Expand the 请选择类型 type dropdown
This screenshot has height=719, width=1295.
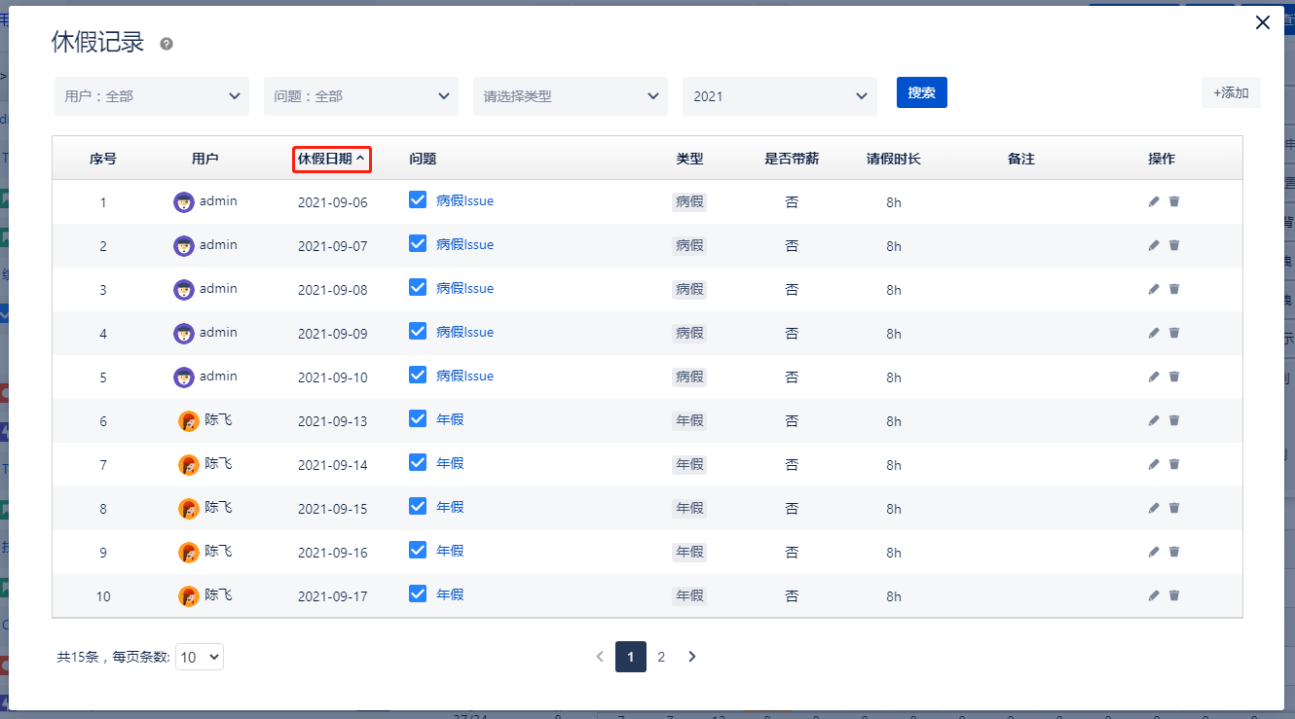coord(571,96)
